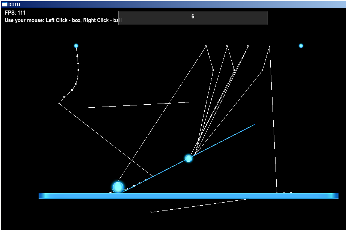Click the long blue floor platform

[189, 196]
